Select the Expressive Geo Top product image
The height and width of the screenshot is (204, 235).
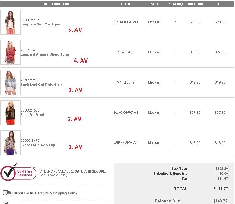tap(10, 143)
